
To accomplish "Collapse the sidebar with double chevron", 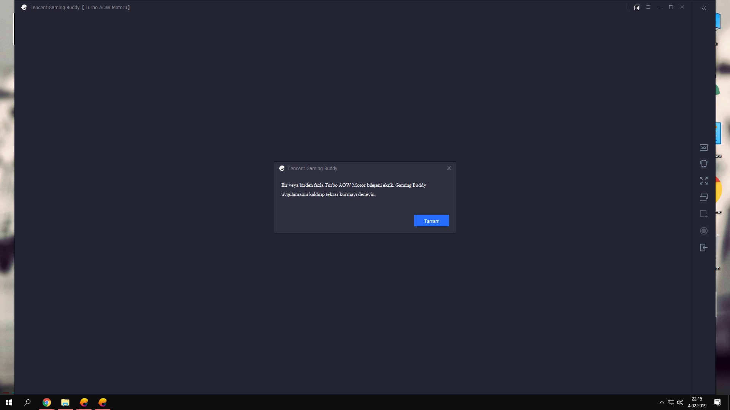I will 704,8.
